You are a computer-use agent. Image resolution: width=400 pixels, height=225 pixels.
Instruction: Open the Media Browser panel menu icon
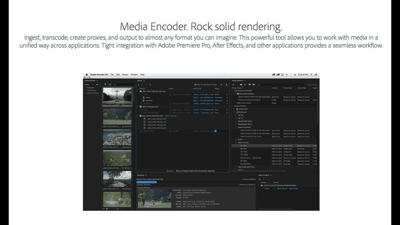(x=97, y=80)
